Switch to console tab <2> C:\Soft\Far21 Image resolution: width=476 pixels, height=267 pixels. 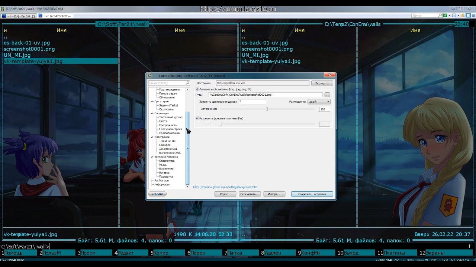coord(55,16)
